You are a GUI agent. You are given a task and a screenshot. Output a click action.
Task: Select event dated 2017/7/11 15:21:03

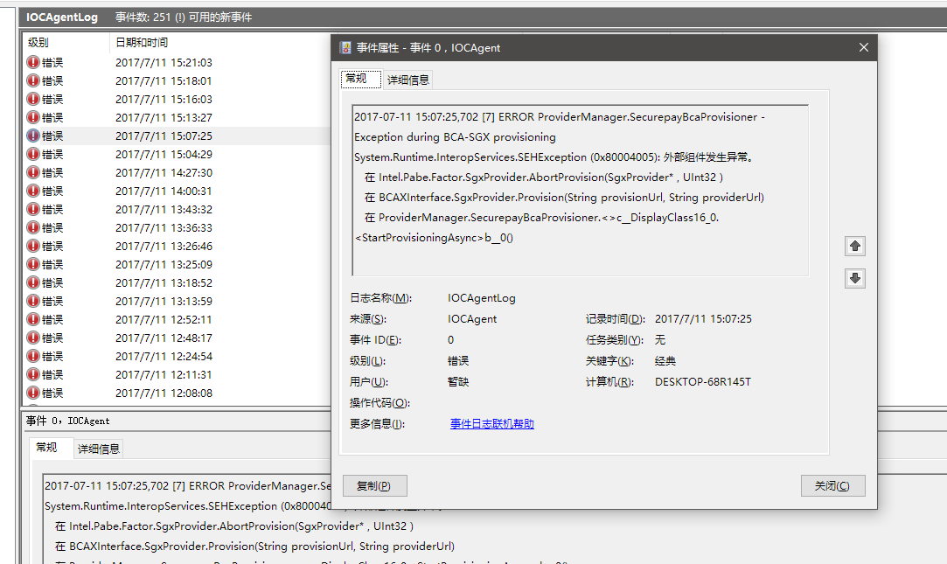(164, 62)
